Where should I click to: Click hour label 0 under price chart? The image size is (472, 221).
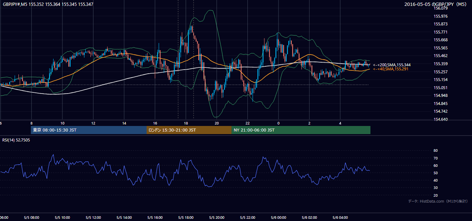(278, 123)
